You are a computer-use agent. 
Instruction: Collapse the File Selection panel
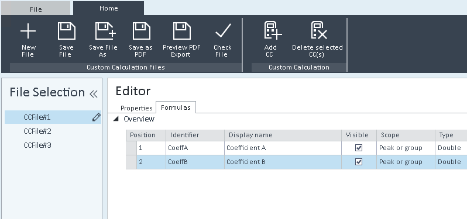[x=94, y=94]
